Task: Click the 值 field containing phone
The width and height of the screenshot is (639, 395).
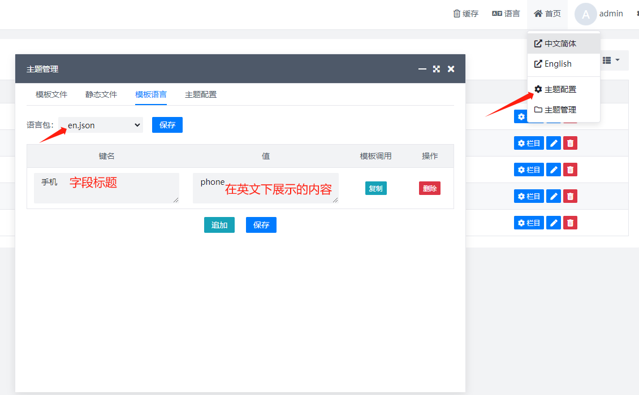Action: click(x=266, y=188)
